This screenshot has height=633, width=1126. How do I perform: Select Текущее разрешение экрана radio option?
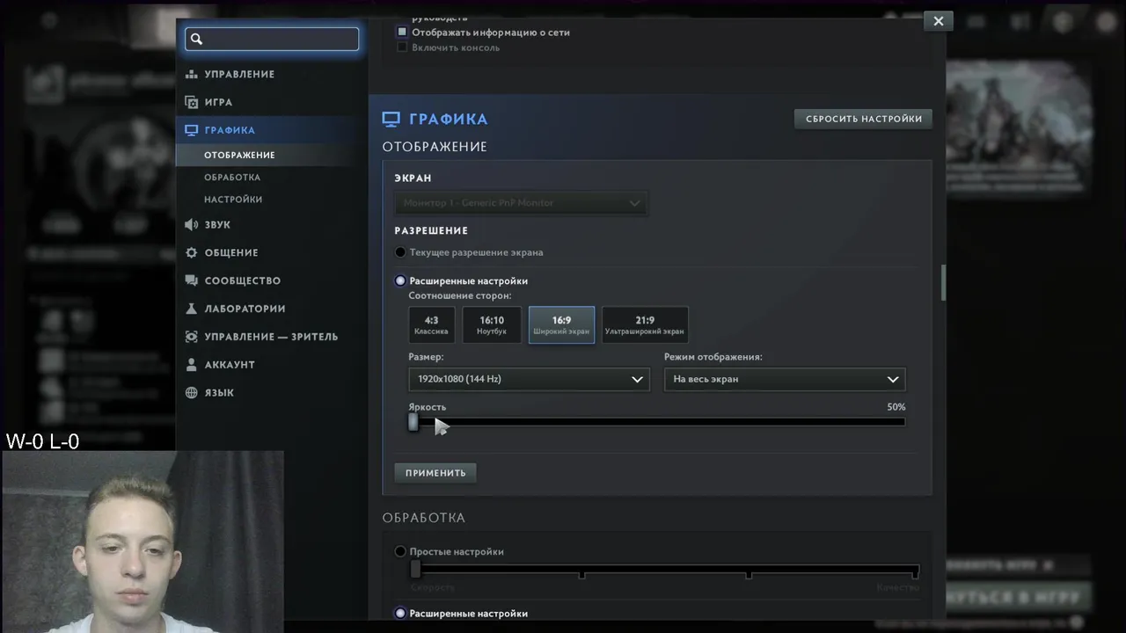point(400,252)
